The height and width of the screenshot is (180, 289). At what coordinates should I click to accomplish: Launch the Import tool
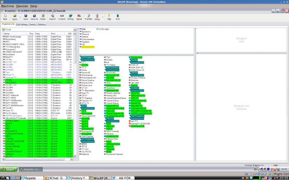pyautogui.click(x=52, y=17)
